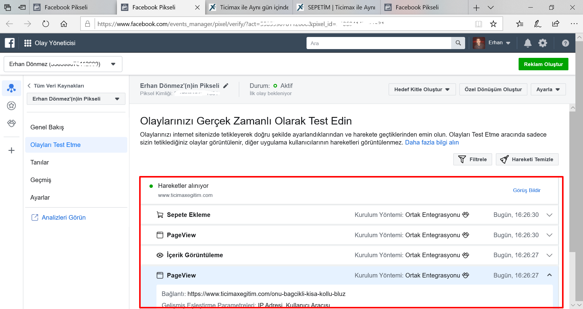Expand the Sepete Ekleme event row
The width and height of the screenshot is (583, 309).
tap(549, 215)
